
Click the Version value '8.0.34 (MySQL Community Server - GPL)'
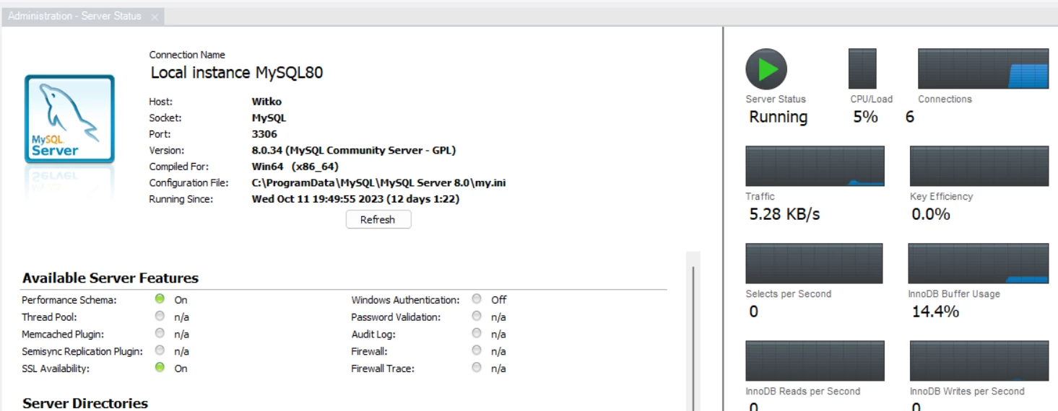coord(354,151)
